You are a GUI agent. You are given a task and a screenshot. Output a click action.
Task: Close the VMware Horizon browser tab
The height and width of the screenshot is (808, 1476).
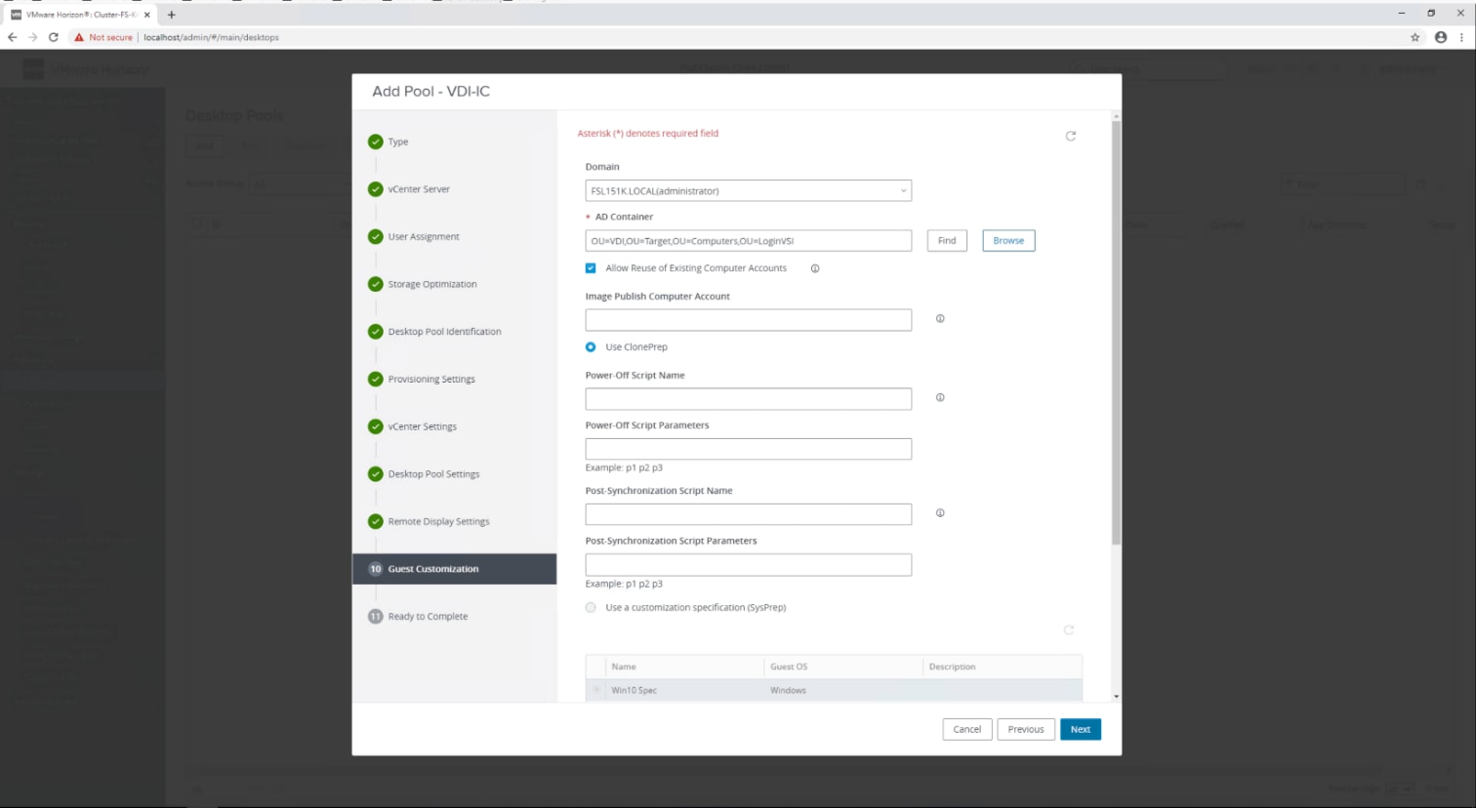pos(147,15)
